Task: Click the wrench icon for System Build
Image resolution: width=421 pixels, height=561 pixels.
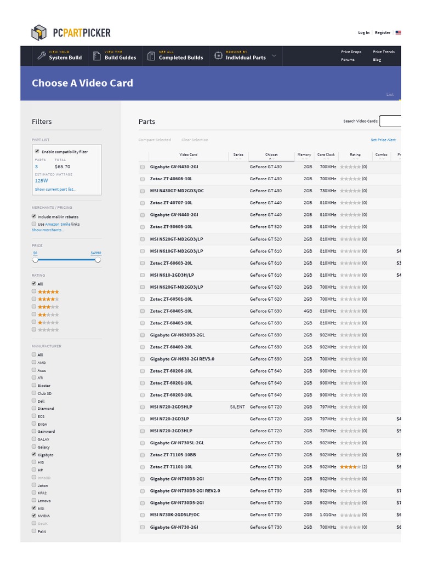Action: [42, 55]
